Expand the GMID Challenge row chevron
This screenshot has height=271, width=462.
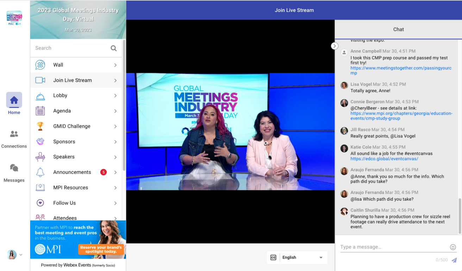pyautogui.click(x=115, y=126)
